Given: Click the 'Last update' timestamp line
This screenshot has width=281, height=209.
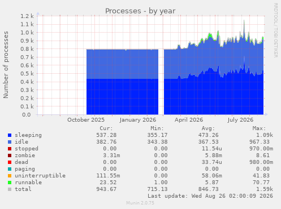Looking at the screenshot, I should pyautogui.click(x=210, y=196).
